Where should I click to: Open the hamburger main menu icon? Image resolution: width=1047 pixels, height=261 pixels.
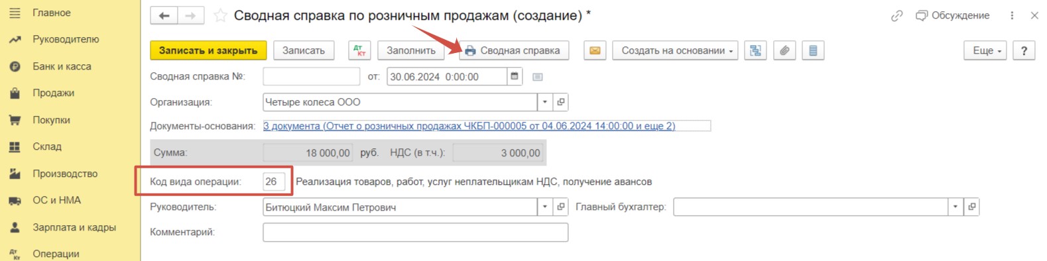(x=15, y=13)
